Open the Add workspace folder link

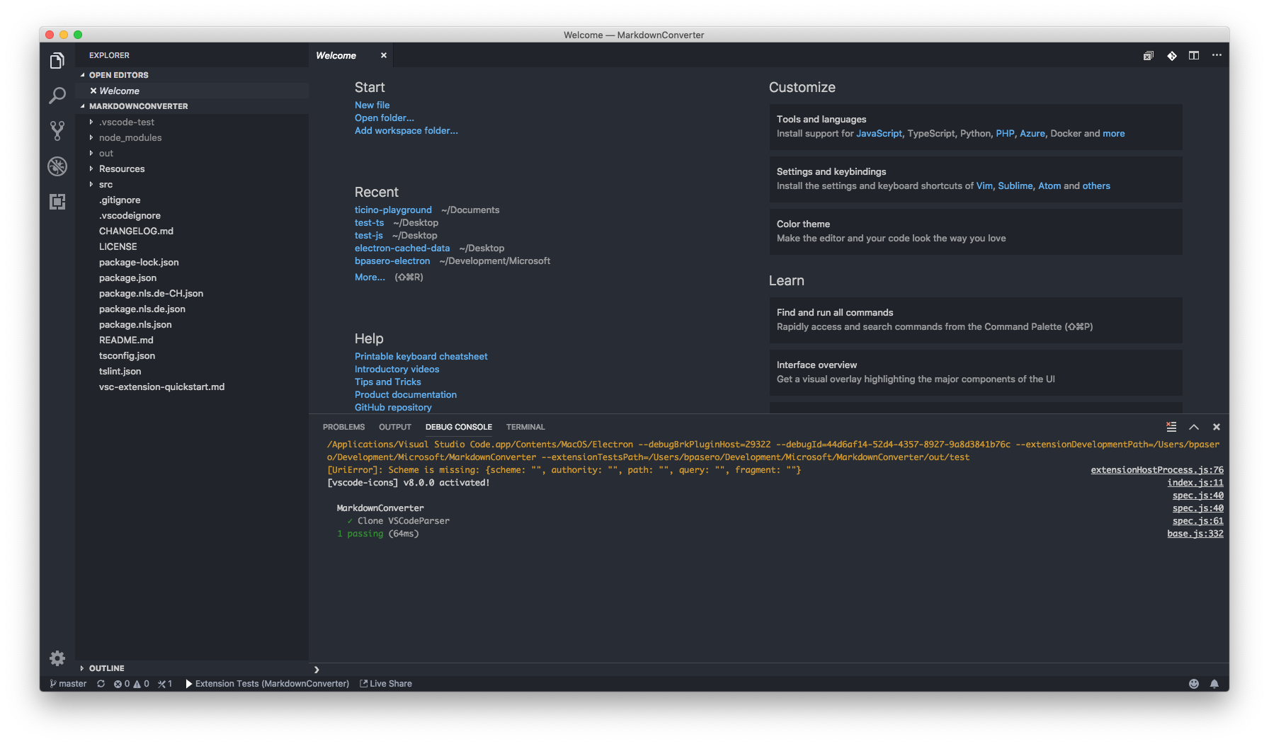[x=406, y=130]
